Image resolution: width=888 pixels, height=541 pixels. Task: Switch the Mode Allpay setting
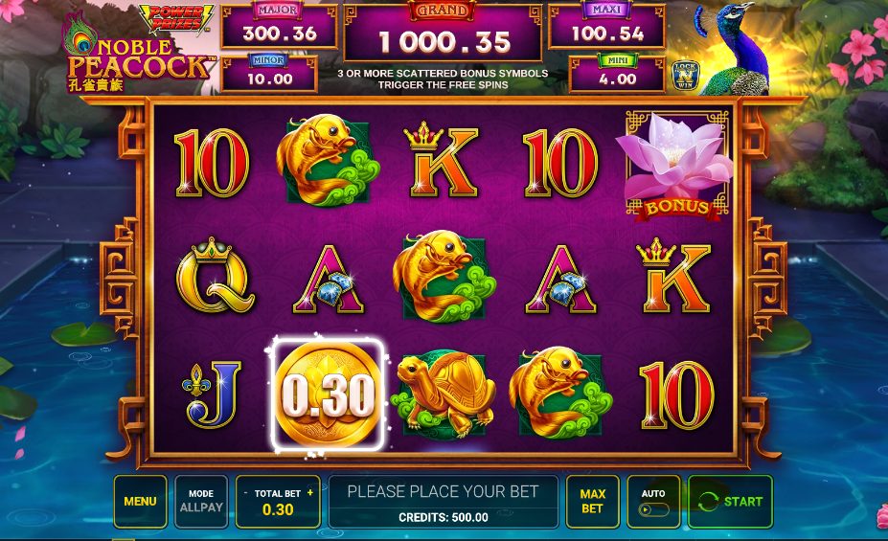[x=201, y=502]
